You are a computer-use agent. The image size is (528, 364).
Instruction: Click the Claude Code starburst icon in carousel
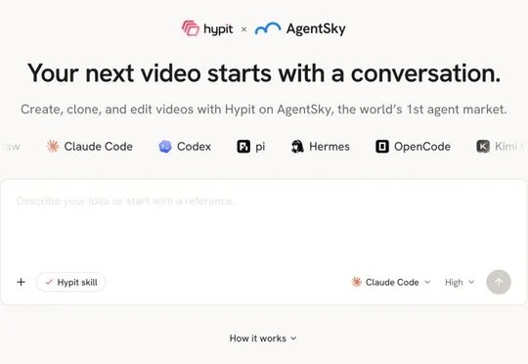(53, 146)
